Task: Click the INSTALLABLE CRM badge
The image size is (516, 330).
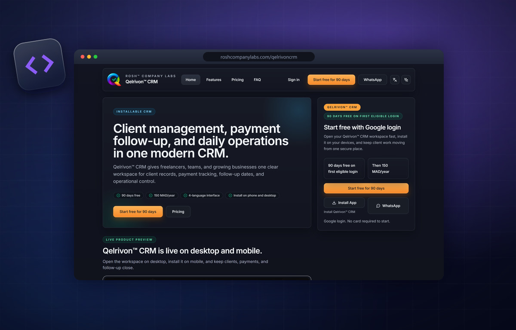Action: tap(134, 112)
